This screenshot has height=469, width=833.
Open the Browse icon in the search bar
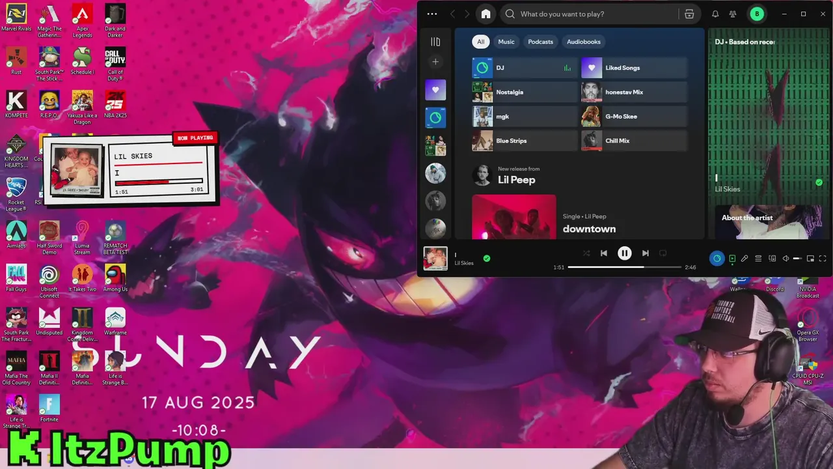pyautogui.click(x=689, y=14)
